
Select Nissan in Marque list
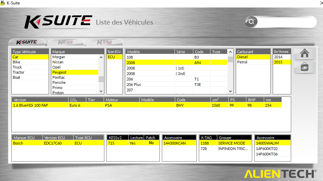point(75,62)
